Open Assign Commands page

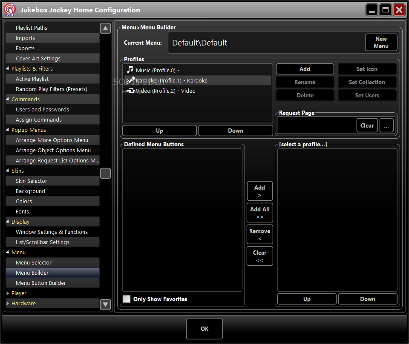(x=52, y=119)
